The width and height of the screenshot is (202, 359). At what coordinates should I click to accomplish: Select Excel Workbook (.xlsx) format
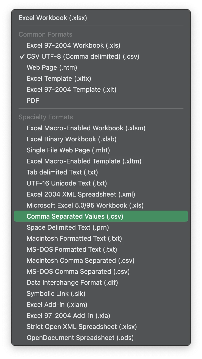click(101, 18)
